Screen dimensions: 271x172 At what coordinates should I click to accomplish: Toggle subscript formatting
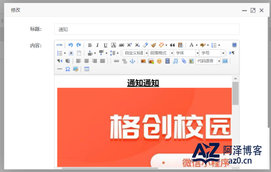point(137,45)
